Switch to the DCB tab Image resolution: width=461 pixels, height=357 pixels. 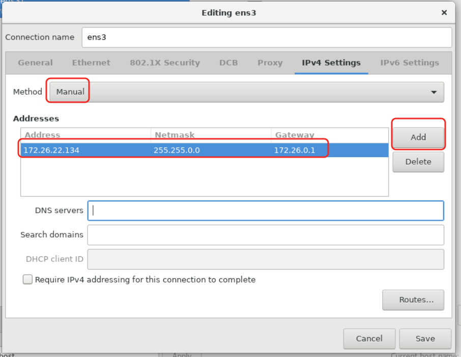pyautogui.click(x=228, y=63)
